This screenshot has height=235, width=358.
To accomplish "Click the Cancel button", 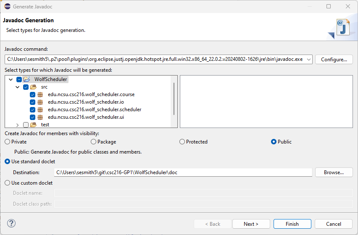I will [334, 224].
